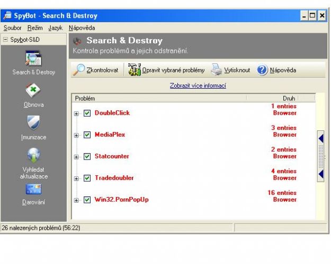Click the lower blue arrow on side panel
This screenshot has width=331, height=264.
tap(321, 174)
